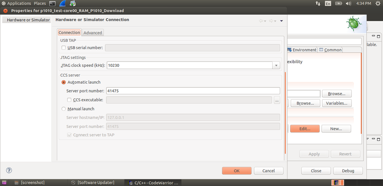Open the network connections indicator
Image resolution: width=383 pixels, height=186 pixels.
click(x=318, y=3)
